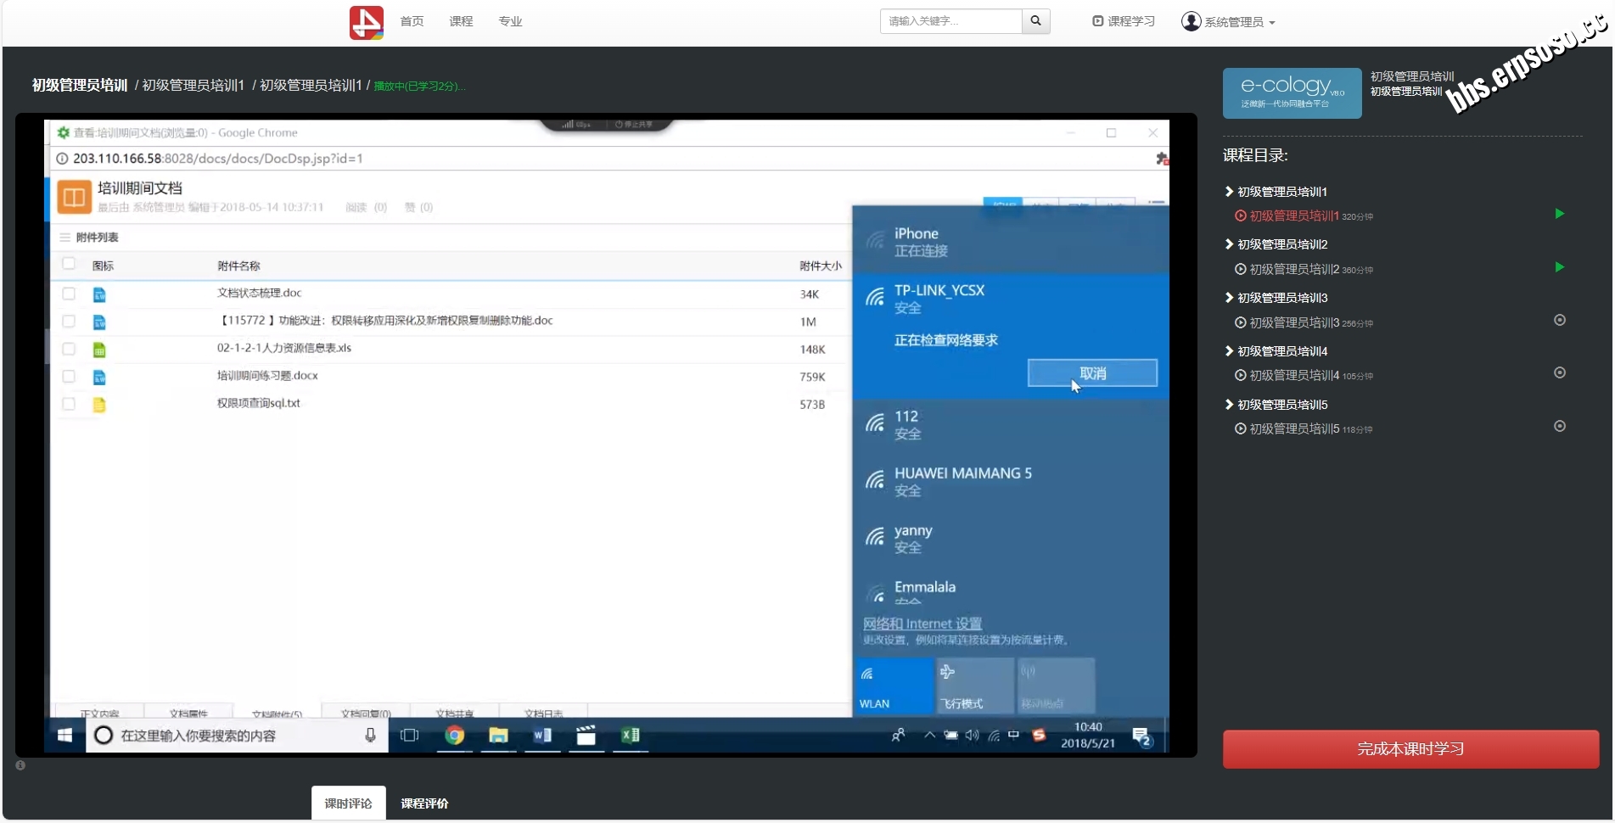1615x823 pixels.
Task: Check the box for 权限项查询sql.txt
Action: (69, 404)
